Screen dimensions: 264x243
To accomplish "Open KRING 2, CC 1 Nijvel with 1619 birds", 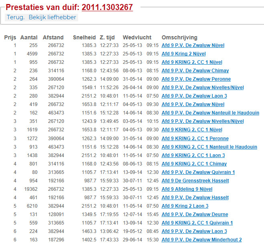I will [192, 130].
